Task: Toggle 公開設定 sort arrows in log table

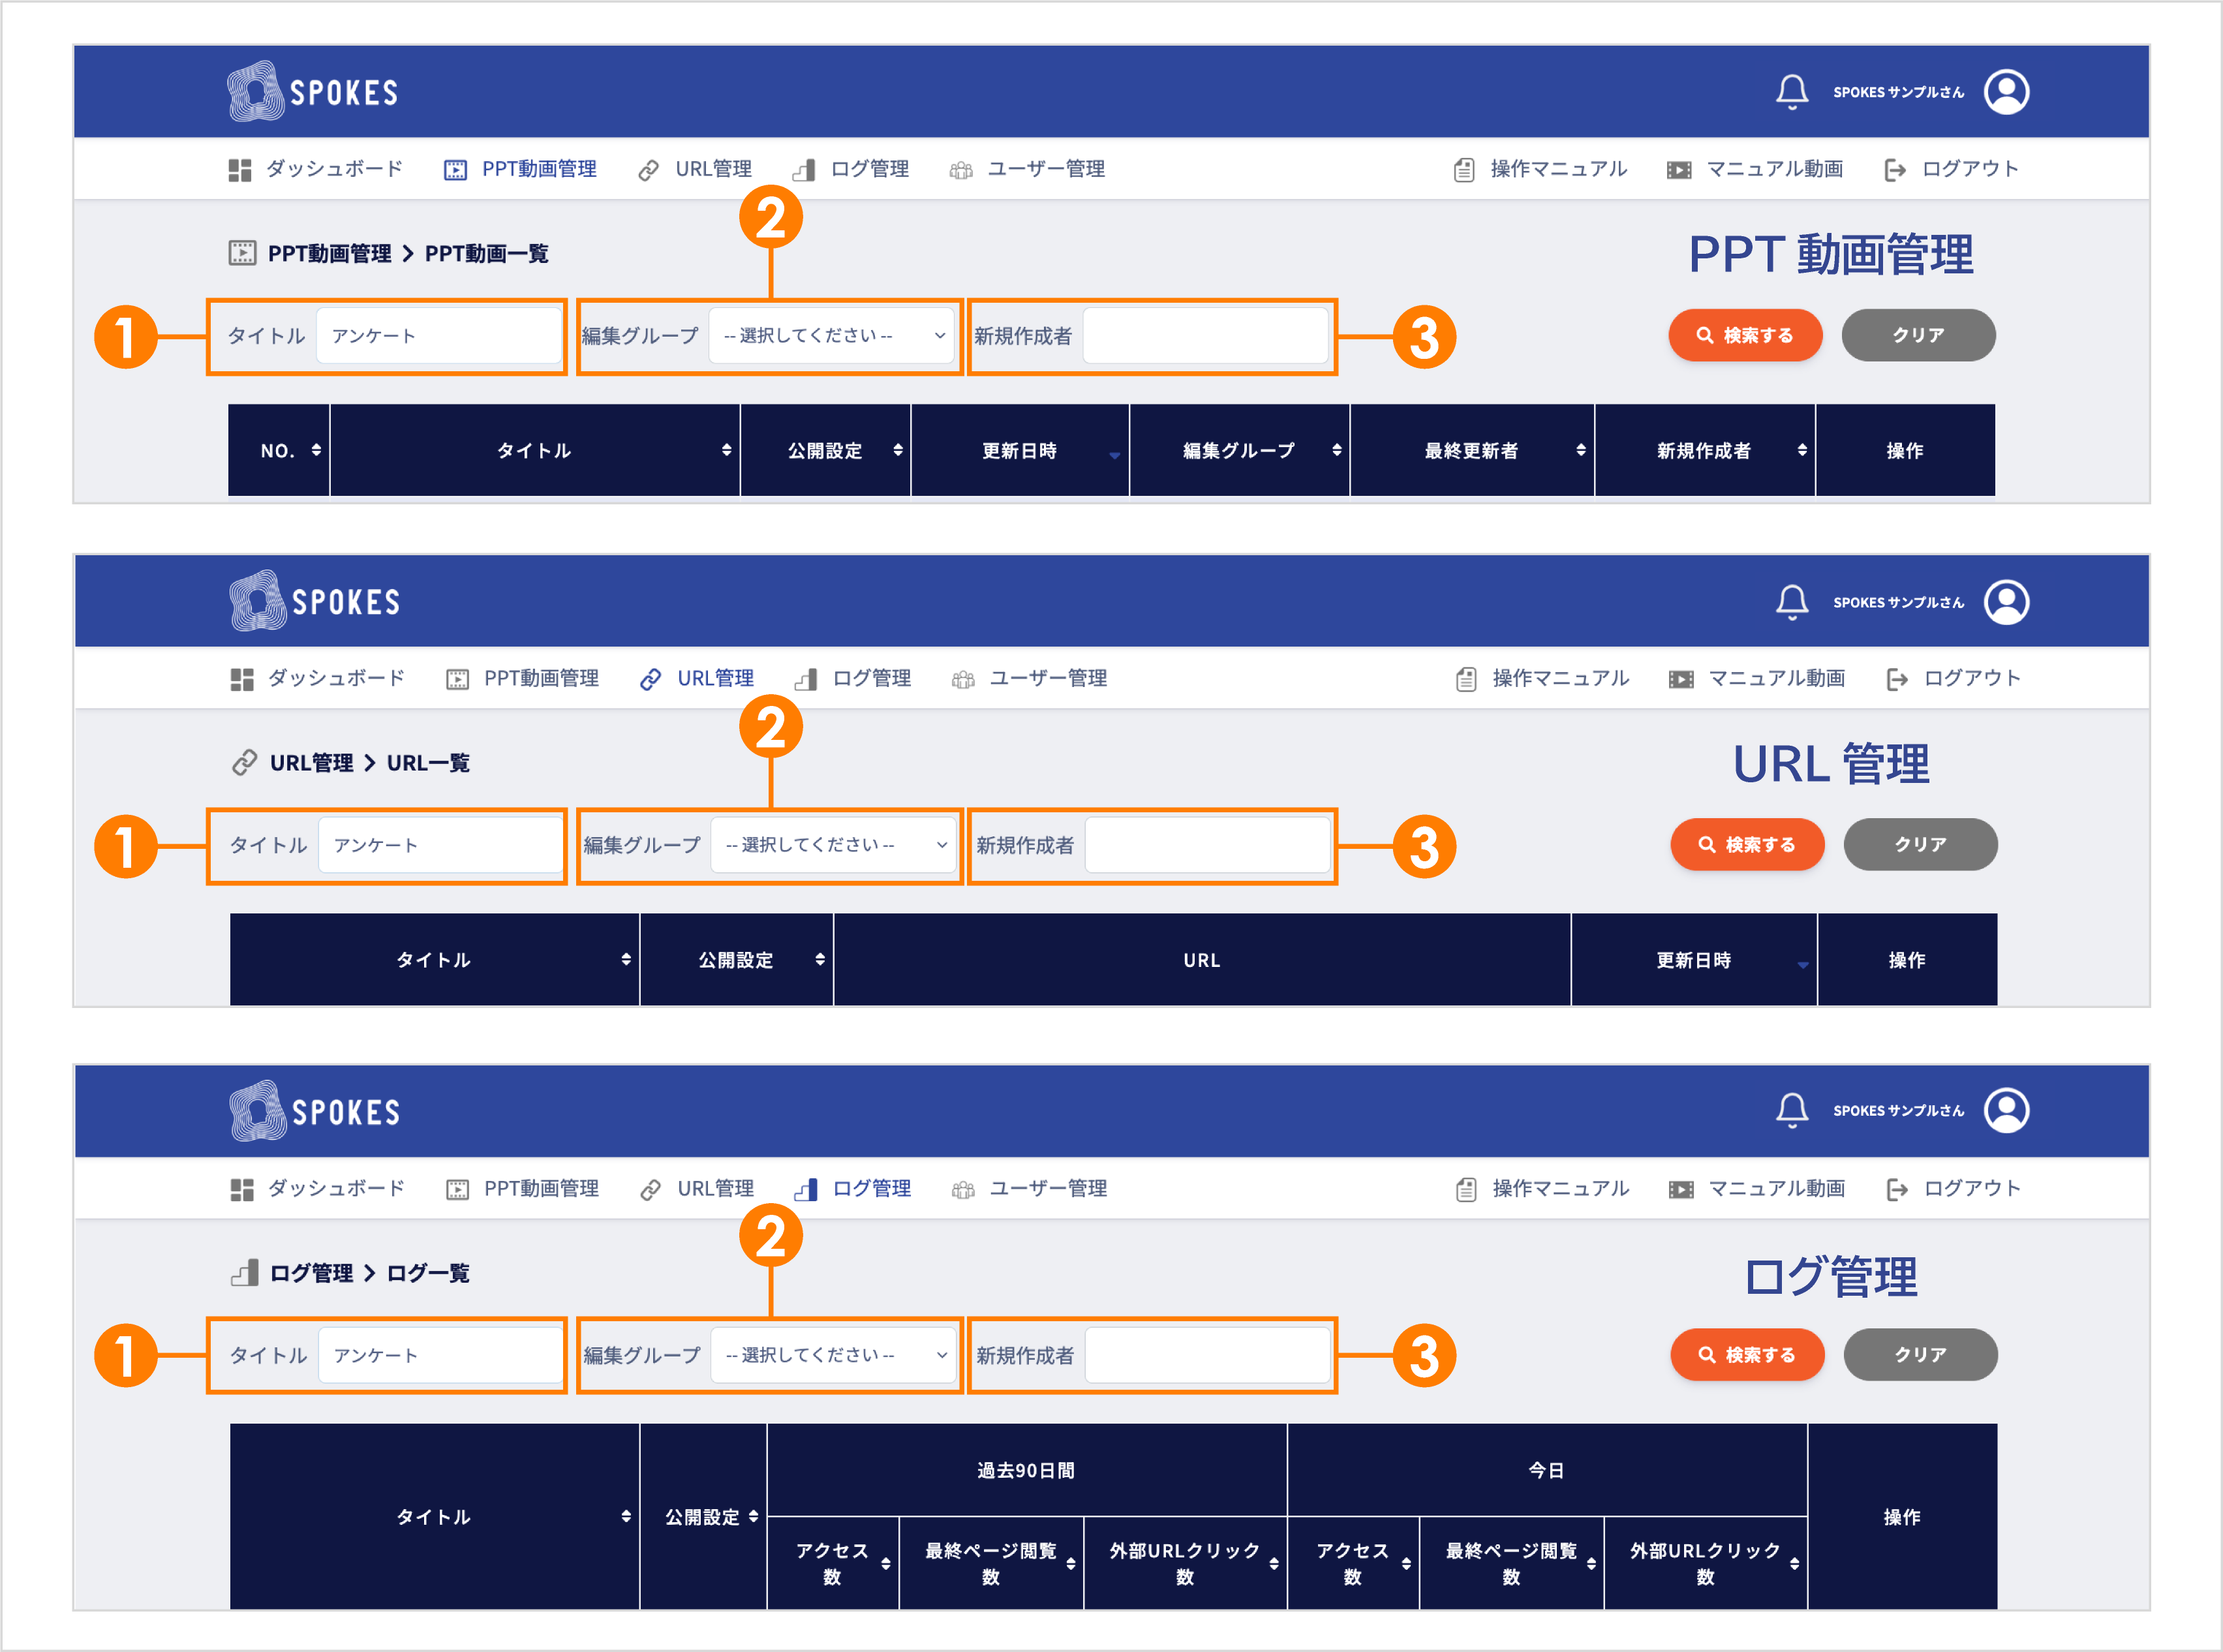Action: pos(753,1516)
